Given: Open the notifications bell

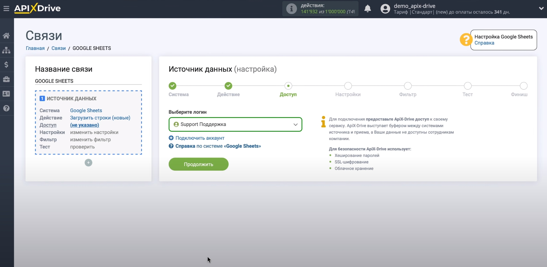Looking at the screenshot, I should pos(368,8).
